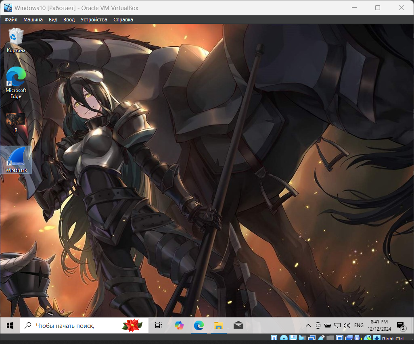This screenshot has height=344, width=414.
Task: Click the recording status icon
Action: pyautogui.click(x=349, y=338)
